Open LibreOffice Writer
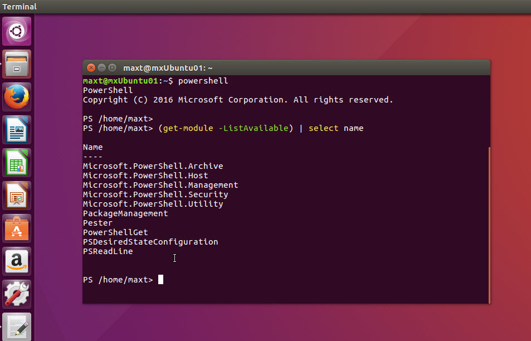Image resolution: width=531 pixels, height=341 pixels. (17, 130)
